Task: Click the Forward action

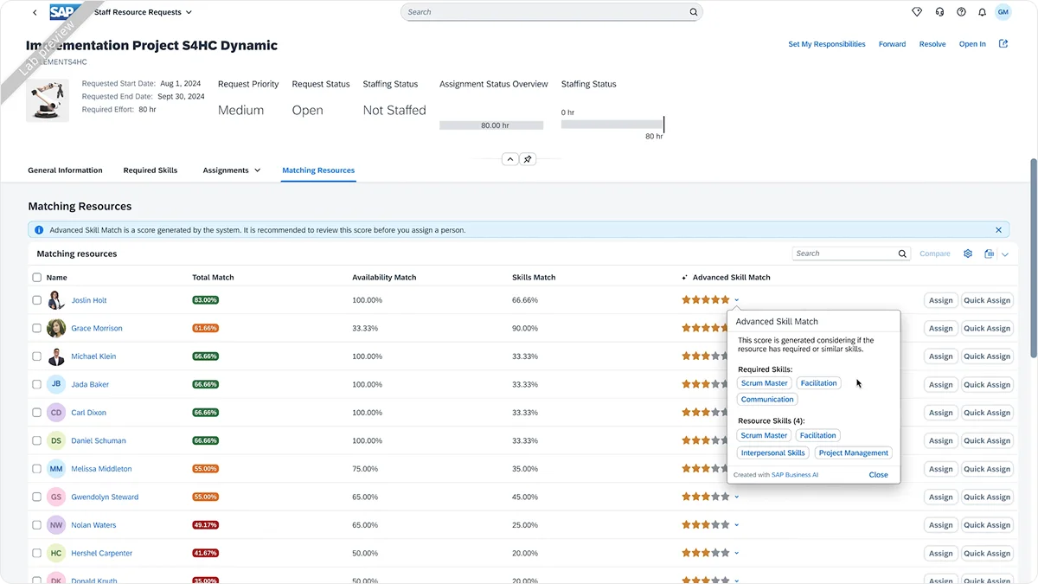Action: pos(892,44)
